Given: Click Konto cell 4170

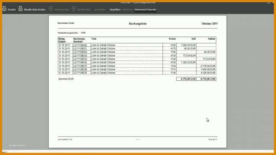Looking at the screenshot, I should pos(173,49).
